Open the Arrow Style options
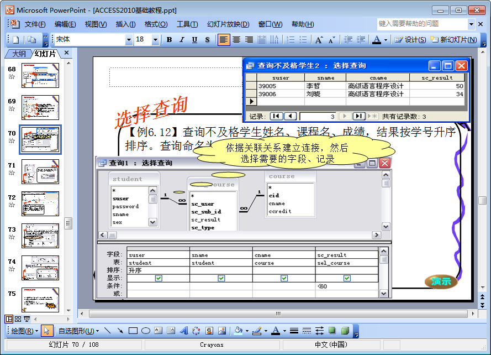 pos(319,331)
